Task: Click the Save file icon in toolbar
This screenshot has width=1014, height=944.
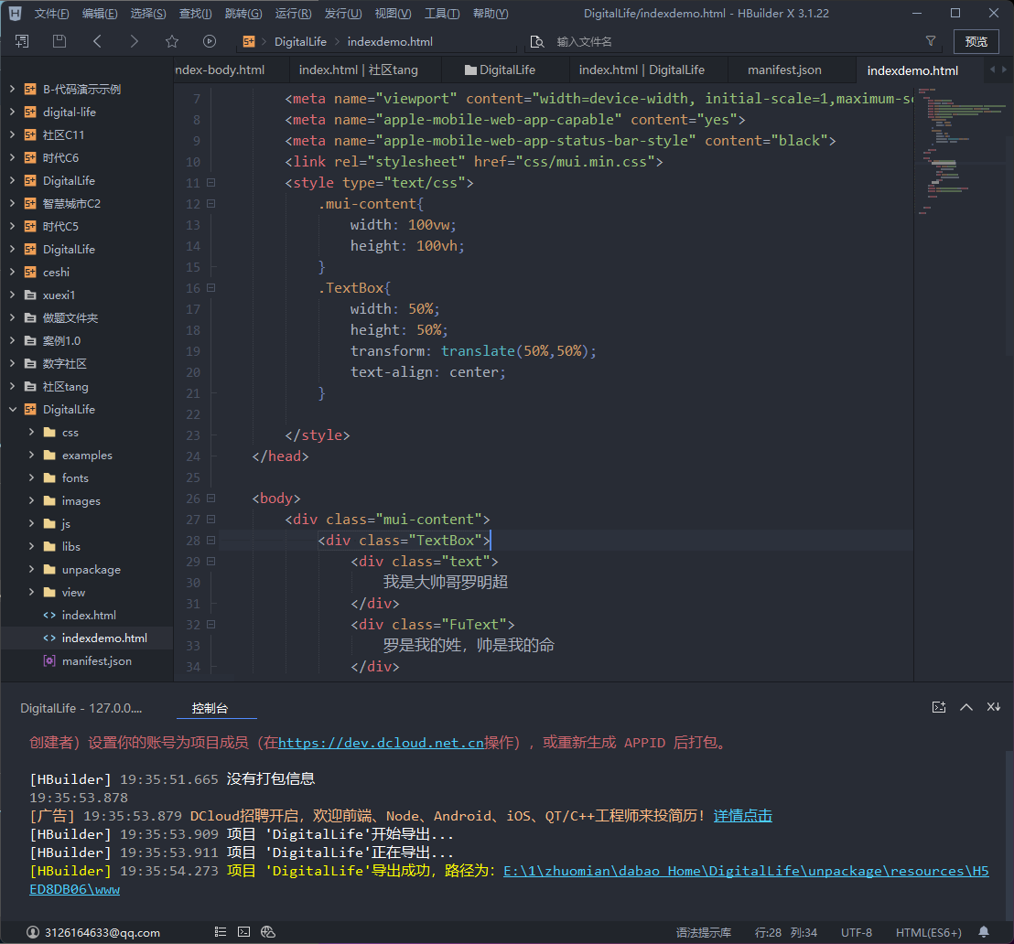Action: tap(59, 41)
